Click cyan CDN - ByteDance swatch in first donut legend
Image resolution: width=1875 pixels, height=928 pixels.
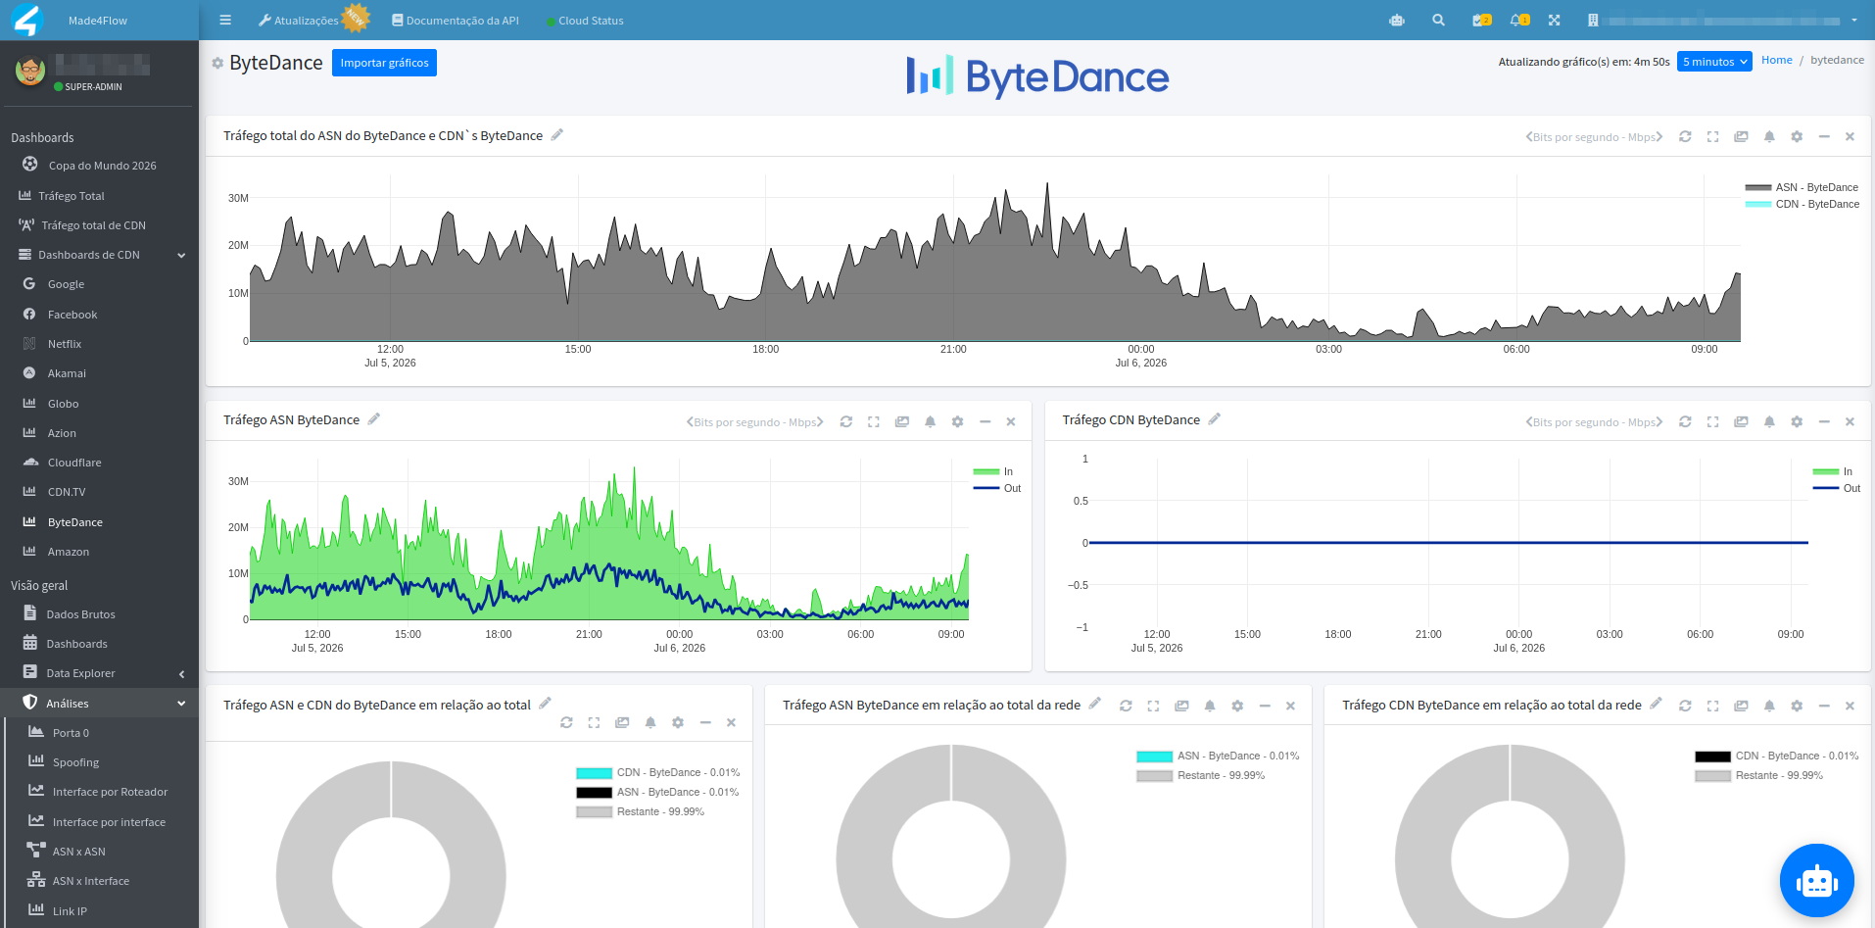[x=594, y=773]
